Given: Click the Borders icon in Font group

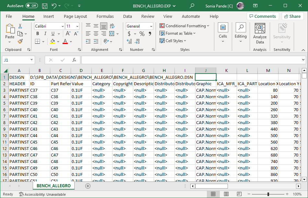Looking at the screenshot, I should coord(38,41).
